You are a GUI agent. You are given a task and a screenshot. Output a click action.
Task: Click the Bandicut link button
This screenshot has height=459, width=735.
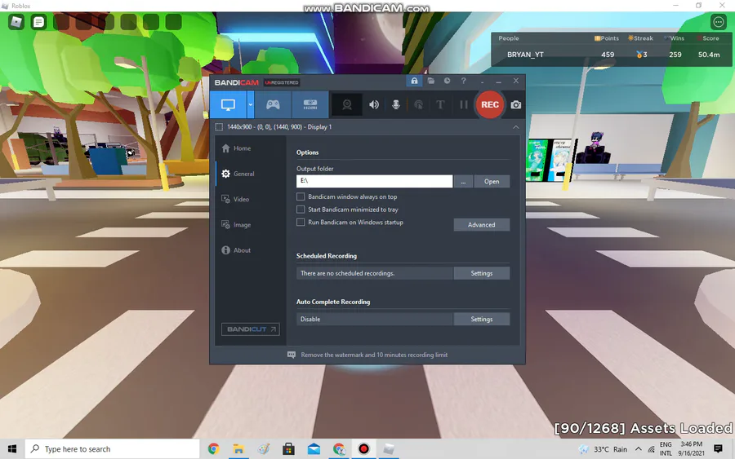point(251,329)
